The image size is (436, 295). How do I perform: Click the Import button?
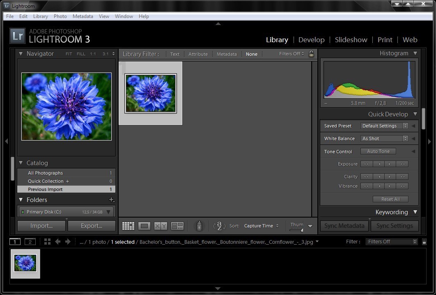coord(41,226)
